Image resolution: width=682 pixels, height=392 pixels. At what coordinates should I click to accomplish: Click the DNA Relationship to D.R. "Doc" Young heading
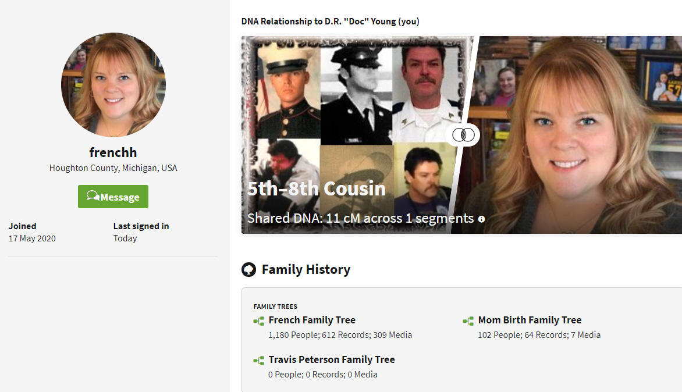coord(330,22)
